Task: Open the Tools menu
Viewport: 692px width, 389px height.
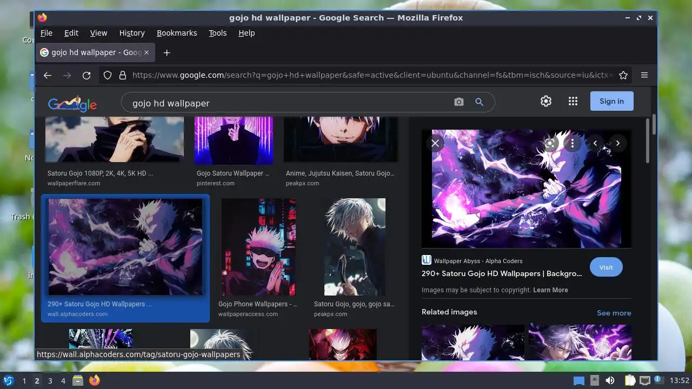Action: pos(218,33)
